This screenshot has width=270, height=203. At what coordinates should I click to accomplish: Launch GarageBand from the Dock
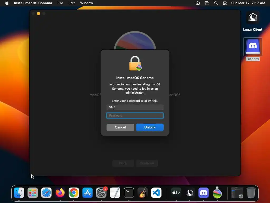(x=143, y=193)
